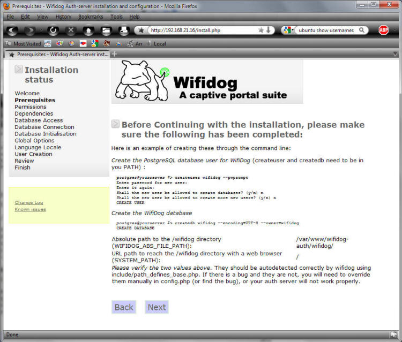
Task: Click the Welcome step in installation status
Action: pos(27,93)
